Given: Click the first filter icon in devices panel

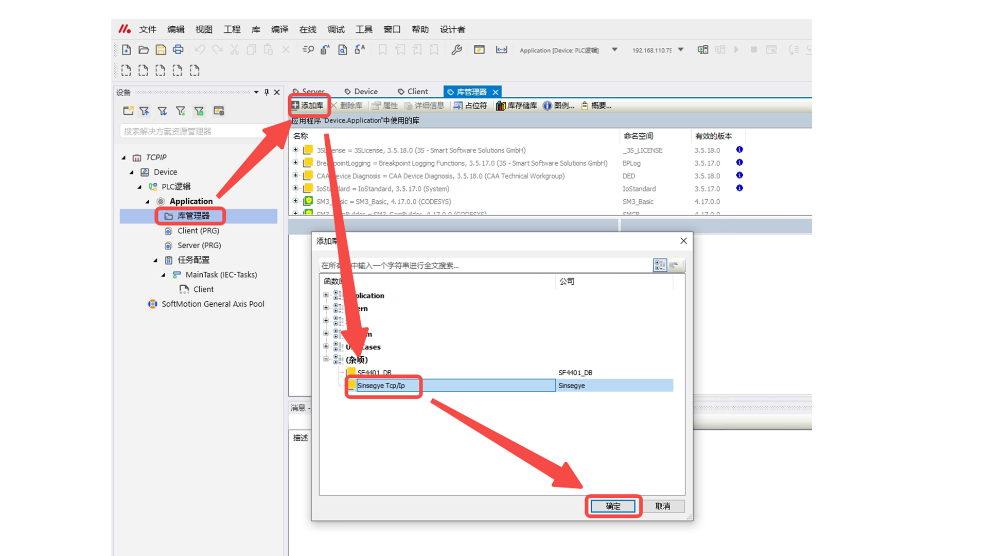Looking at the screenshot, I should [x=144, y=111].
